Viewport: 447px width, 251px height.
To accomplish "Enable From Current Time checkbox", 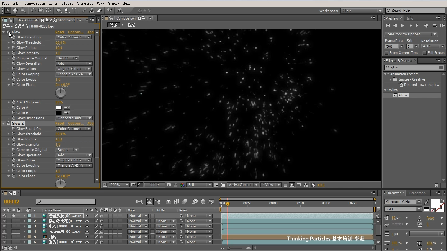I will (386, 53).
